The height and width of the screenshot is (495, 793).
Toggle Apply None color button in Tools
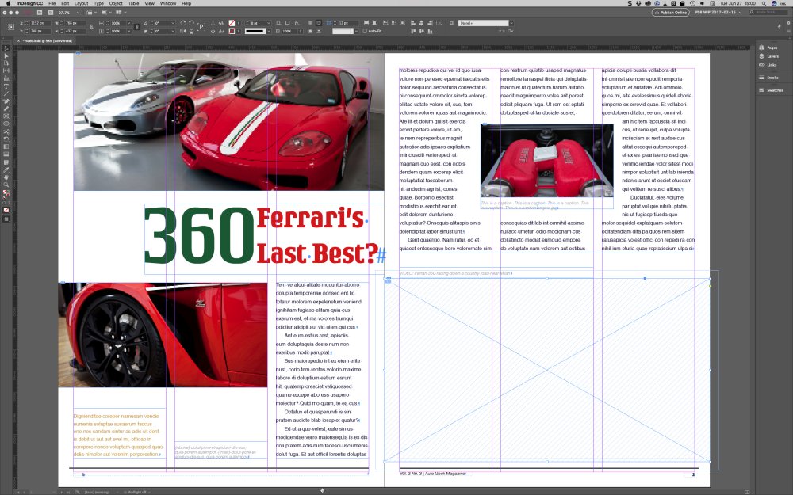click(6, 208)
